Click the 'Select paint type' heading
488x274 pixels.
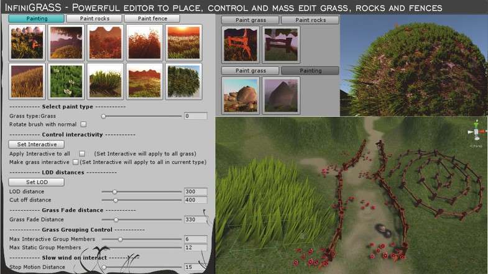pos(68,107)
